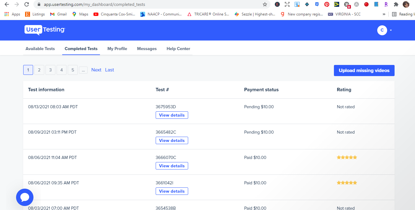Click the UserTesting logo

point(45,30)
